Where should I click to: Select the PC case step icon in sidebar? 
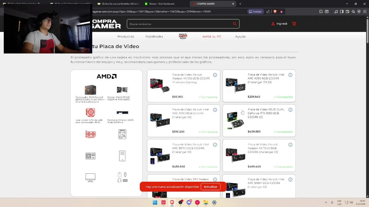(122, 156)
